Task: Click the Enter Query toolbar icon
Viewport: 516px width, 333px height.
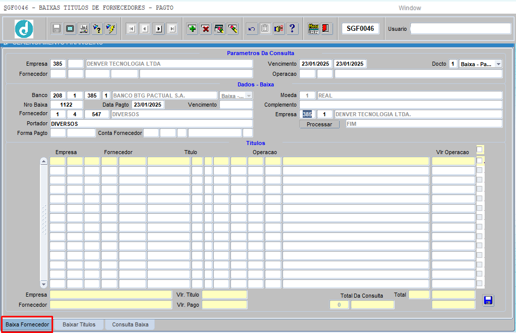Action: click(x=97, y=29)
